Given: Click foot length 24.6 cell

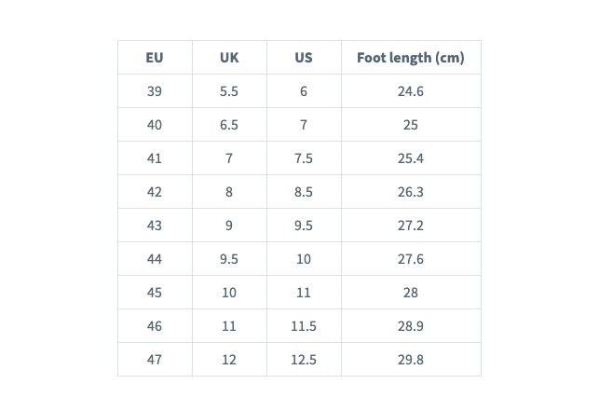Looking at the screenshot, I should click(411, 91).
